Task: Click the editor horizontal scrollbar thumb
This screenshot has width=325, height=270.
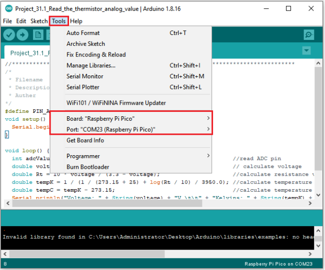Action: pos(107,204)
